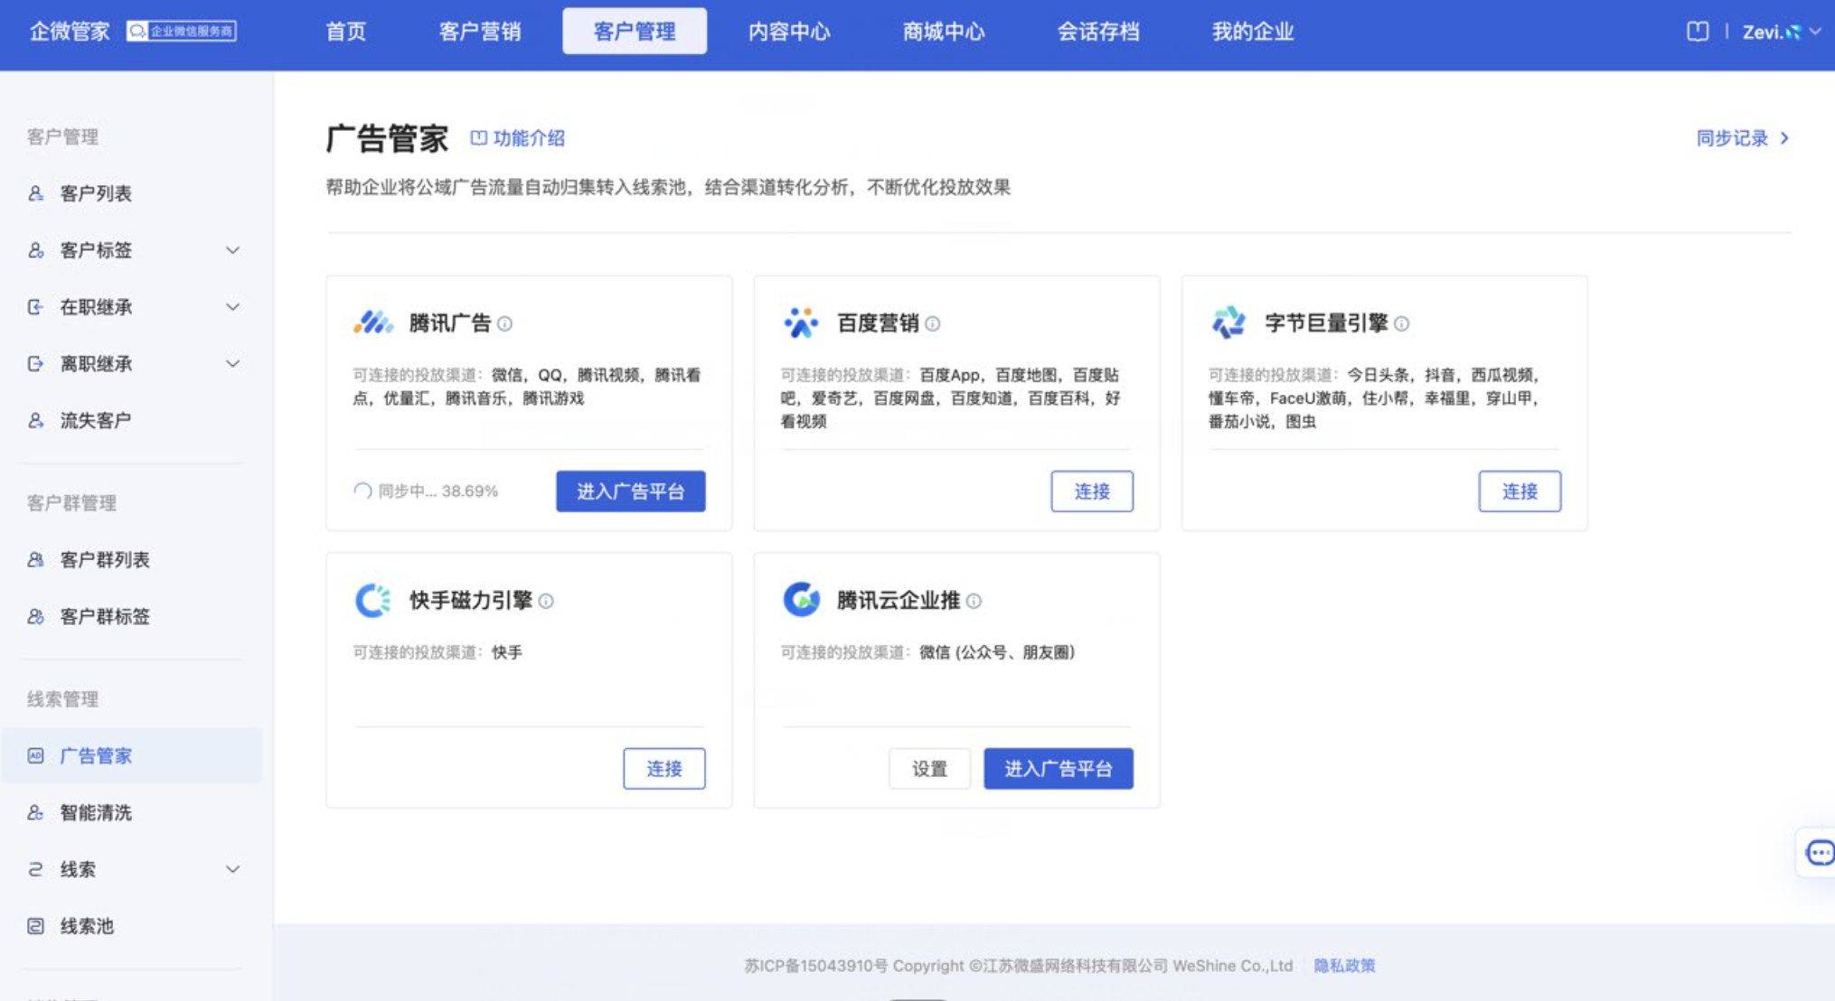The image size is (1835, 1001).
Task: Go to the 首页 tab
Action: (x=345, y=32)
